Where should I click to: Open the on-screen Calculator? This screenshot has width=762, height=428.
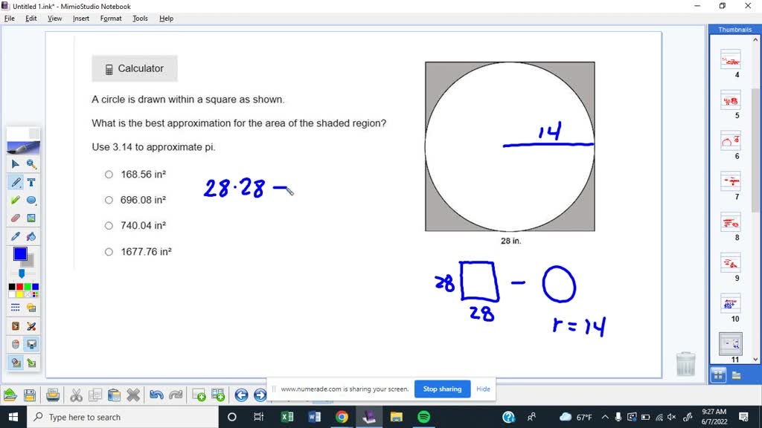[x=134, y=68]
